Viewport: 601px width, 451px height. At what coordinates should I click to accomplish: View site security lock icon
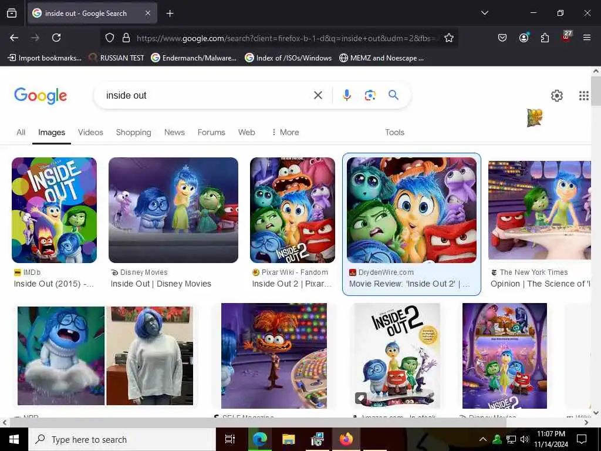[126, 38]
